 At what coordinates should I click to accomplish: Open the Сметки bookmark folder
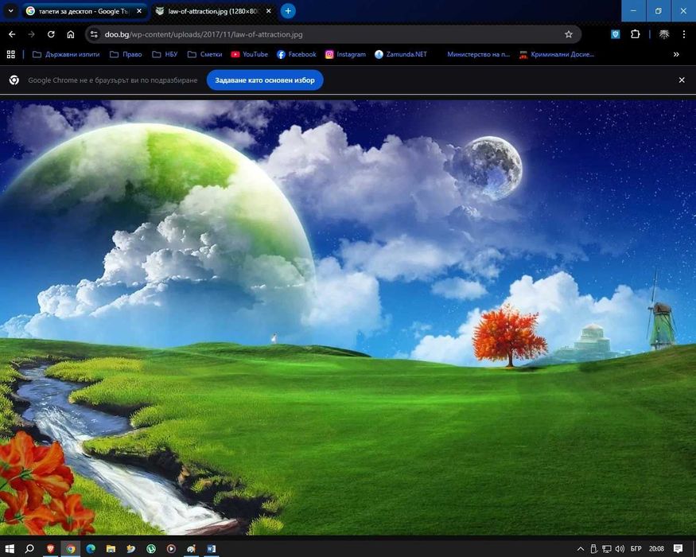pyautogui.click(x=205, y=54)
